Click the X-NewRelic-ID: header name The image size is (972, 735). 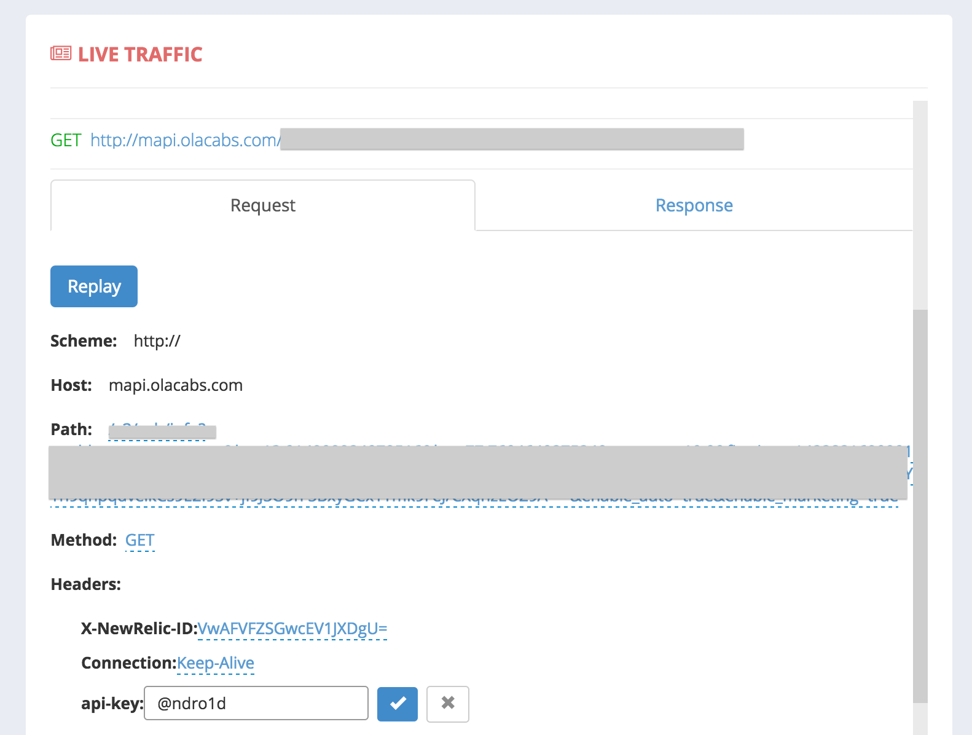coord(139,629)
